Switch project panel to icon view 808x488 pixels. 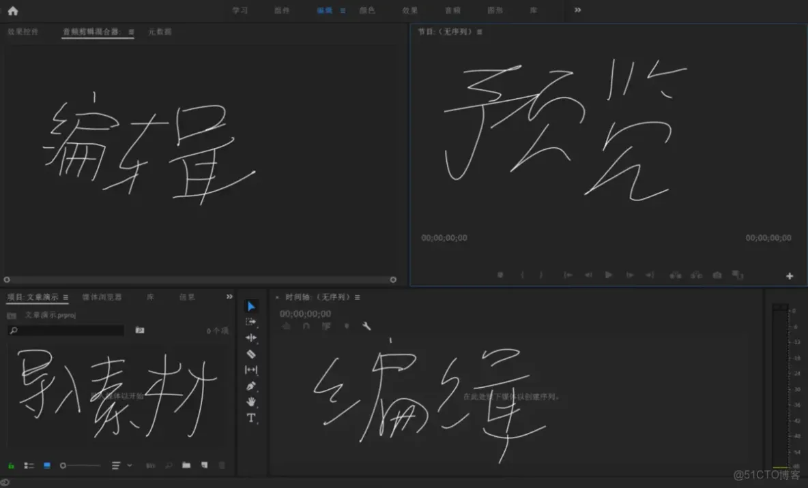pos(46,466)
